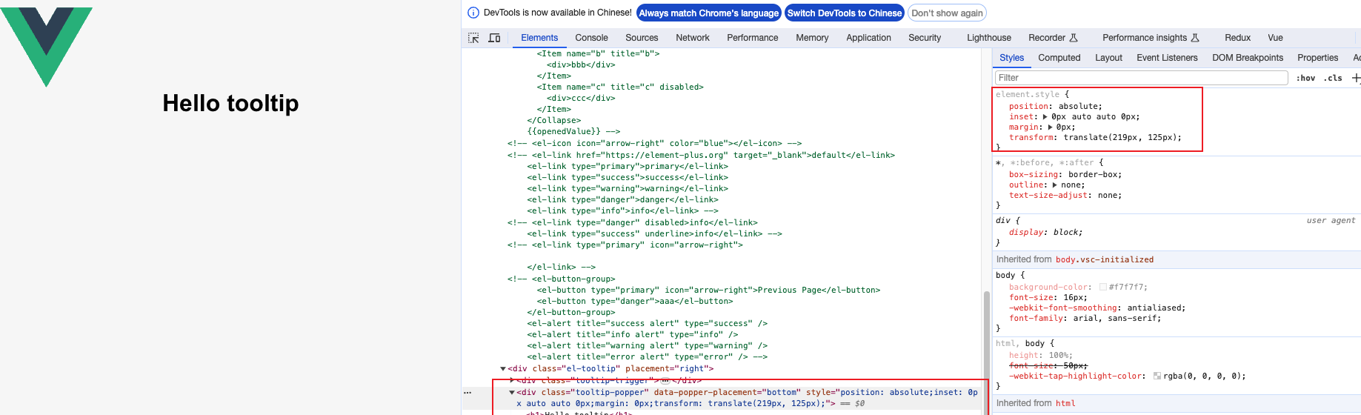Click the element.style selector text
The image size is (1361, 415).
point(1028,94)
